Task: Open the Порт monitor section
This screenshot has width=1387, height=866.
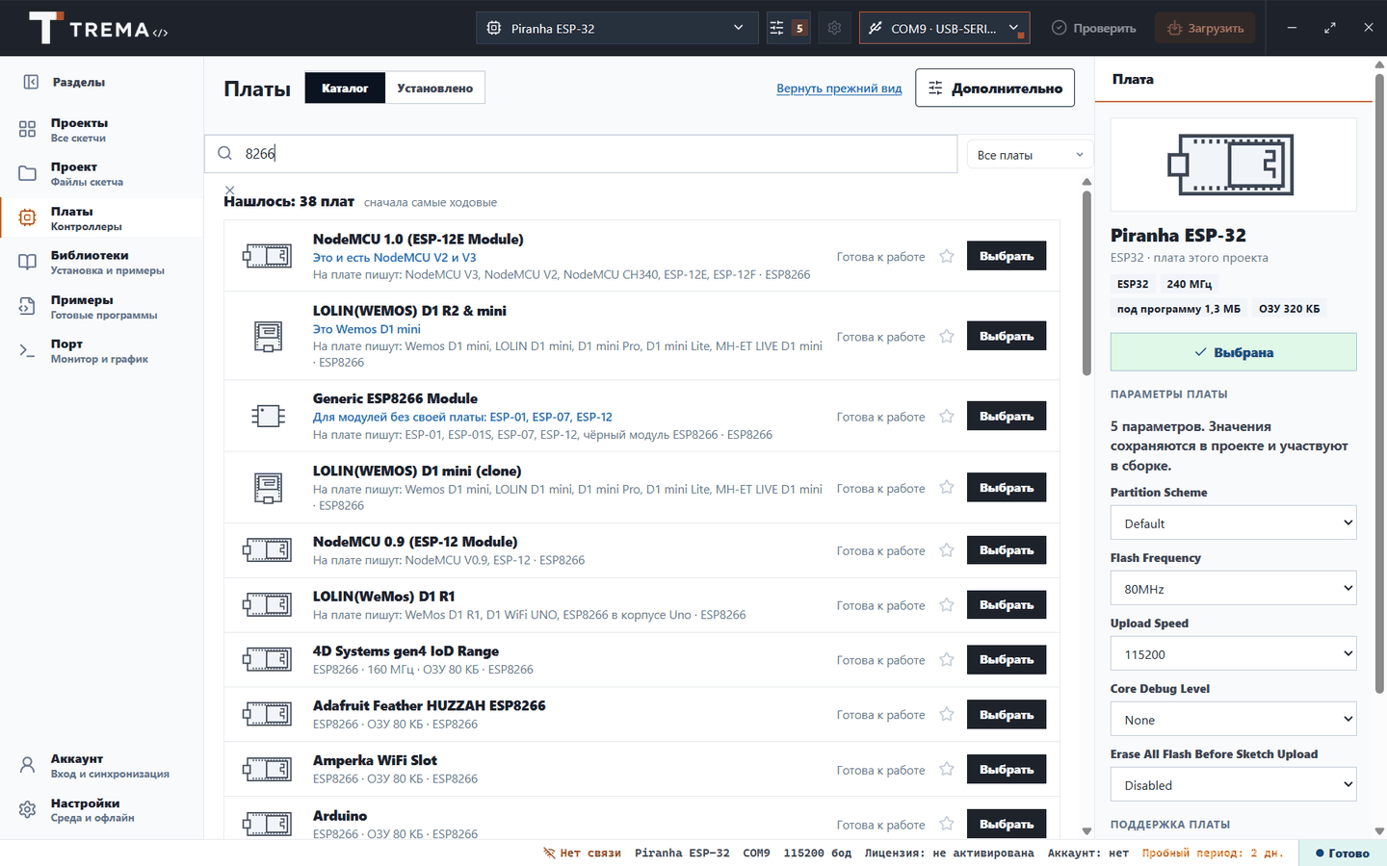Action: (x=102, y=350)
